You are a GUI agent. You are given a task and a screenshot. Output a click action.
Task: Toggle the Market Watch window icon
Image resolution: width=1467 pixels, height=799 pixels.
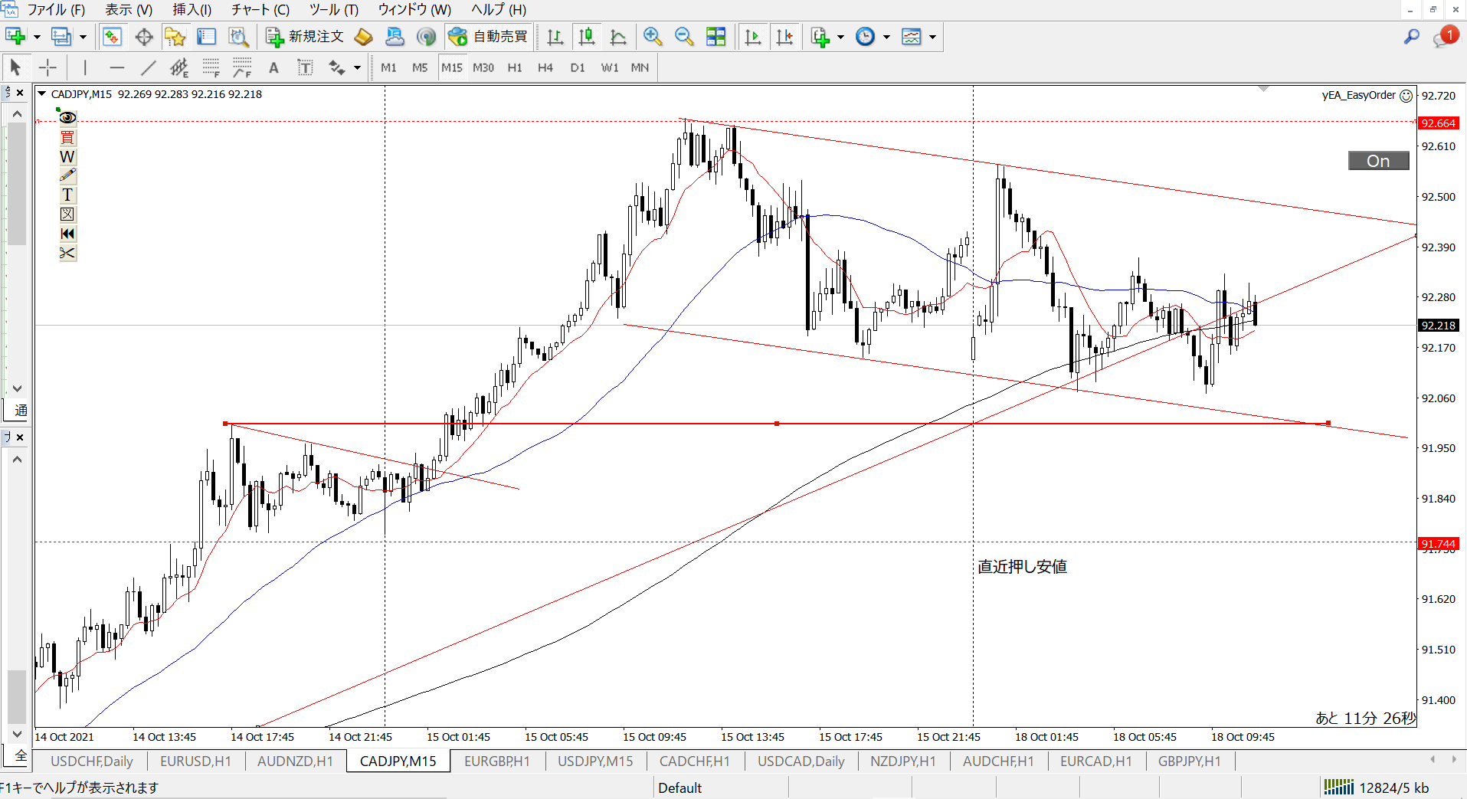112,36
